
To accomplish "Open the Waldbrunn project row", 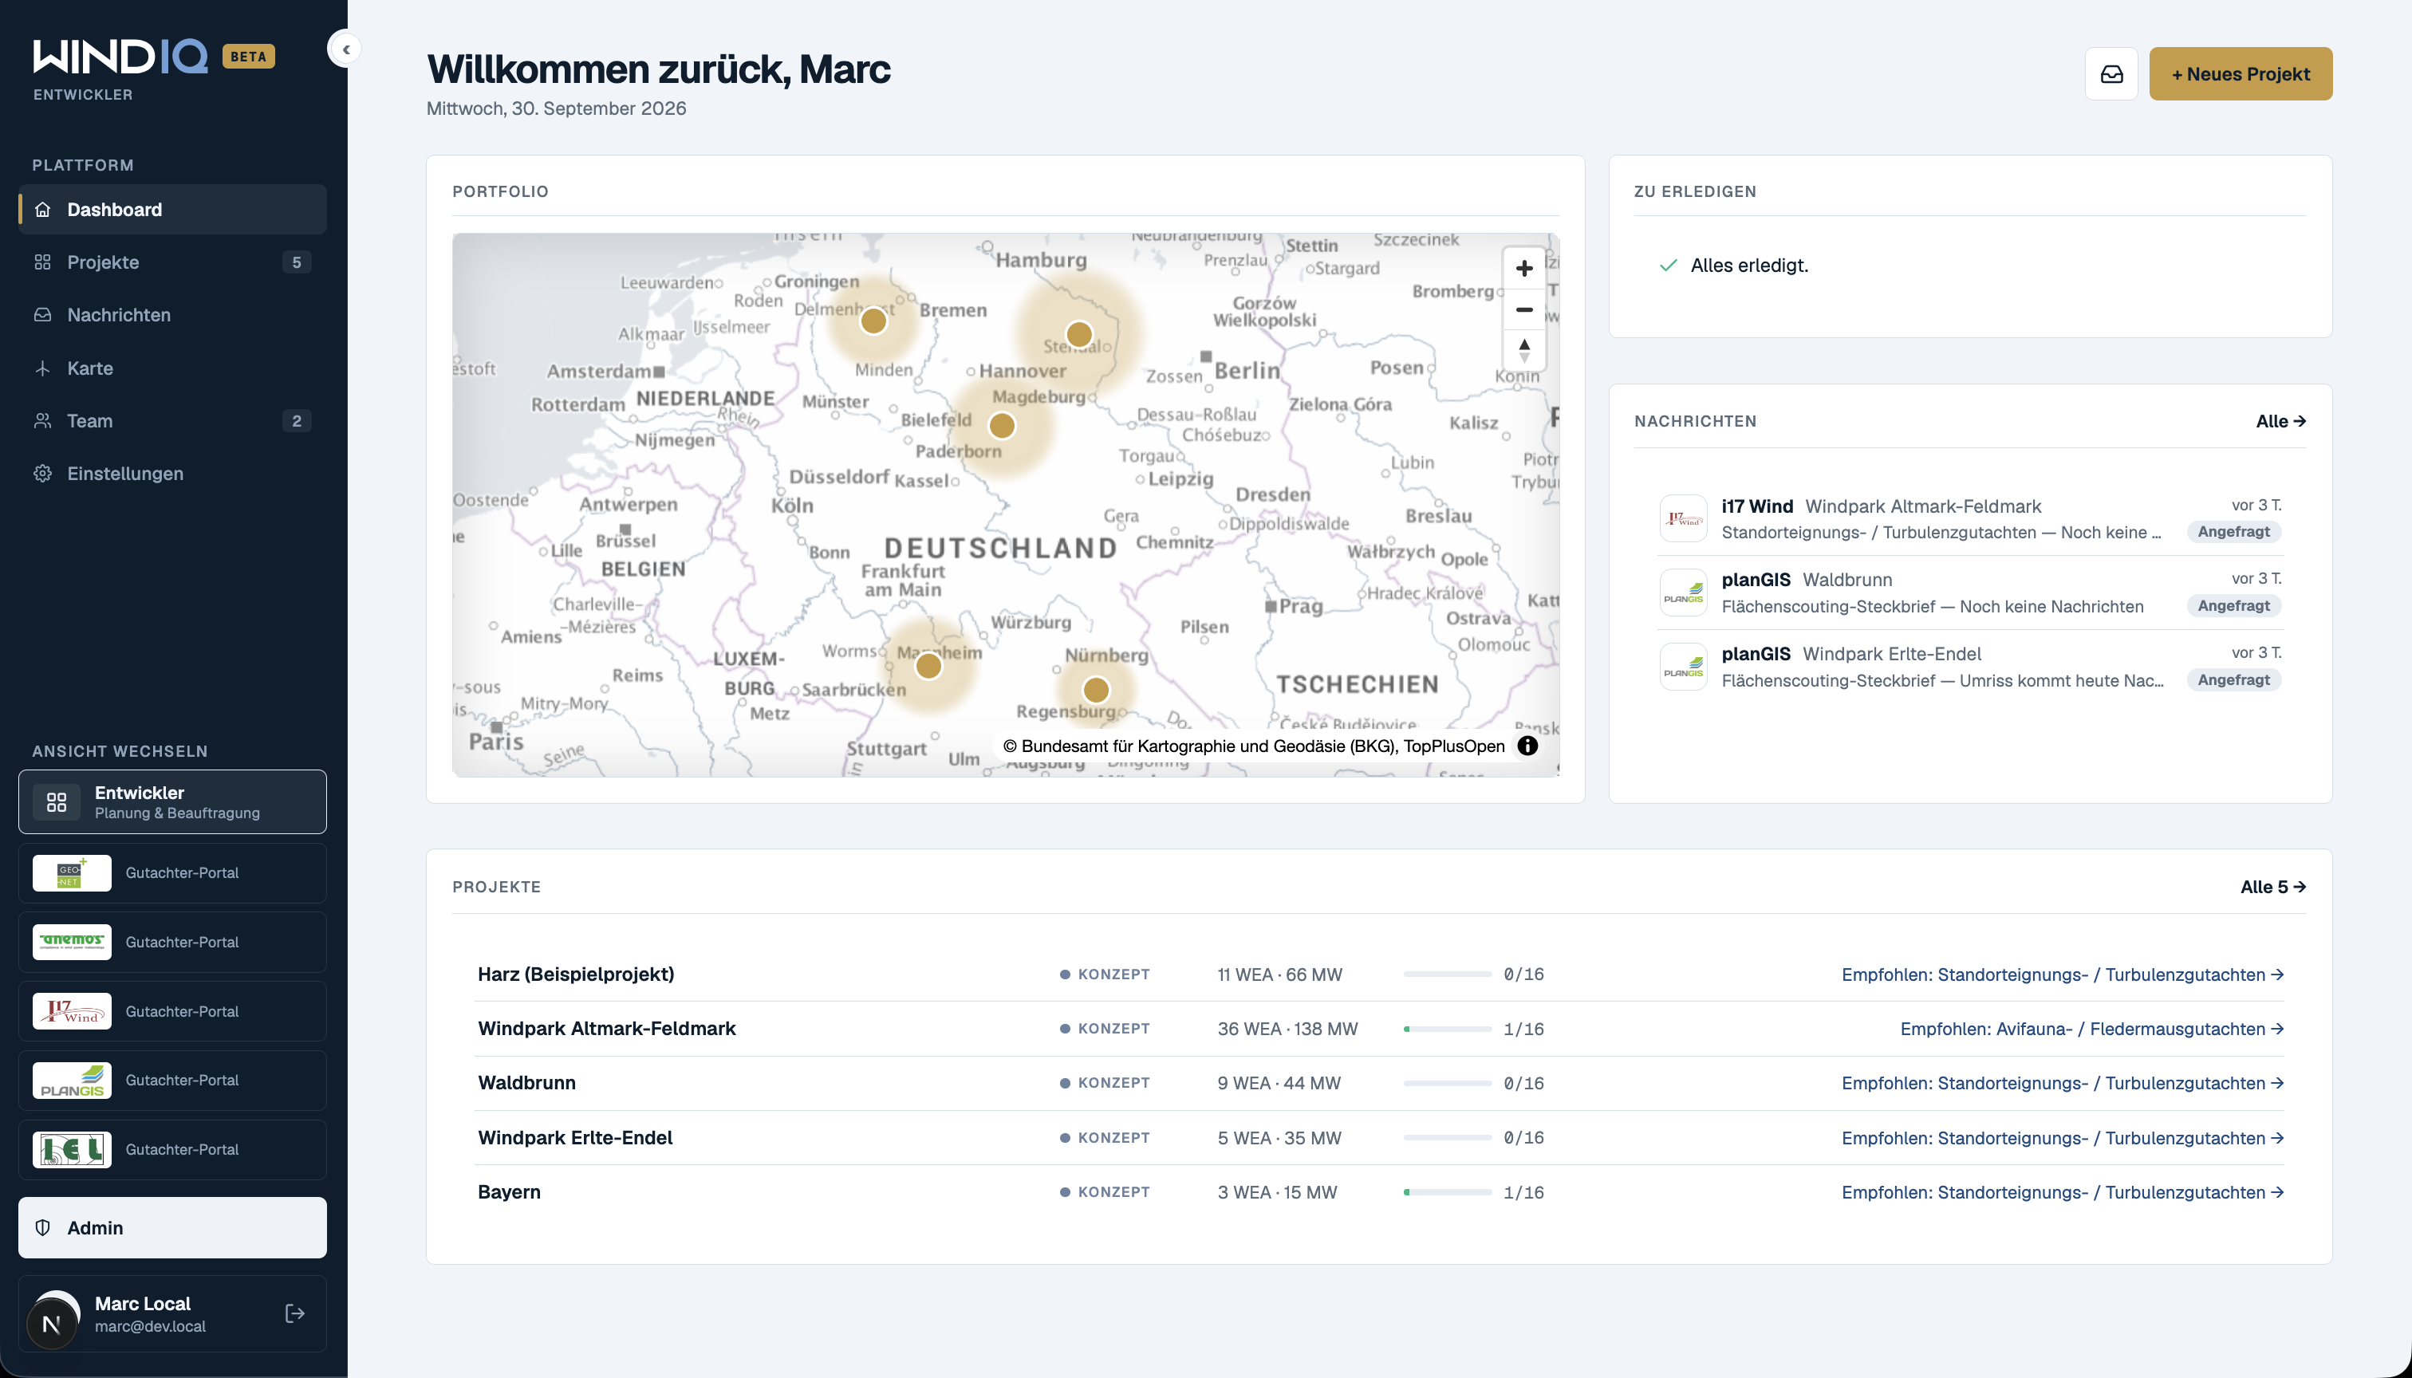I will 1379,1083.
